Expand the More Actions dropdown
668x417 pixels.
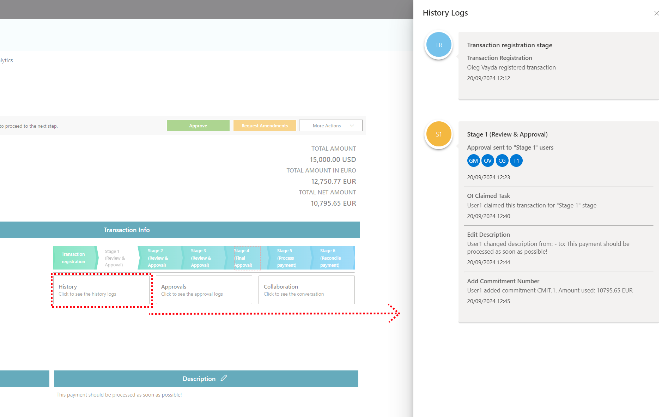click(x=330, y=126)
